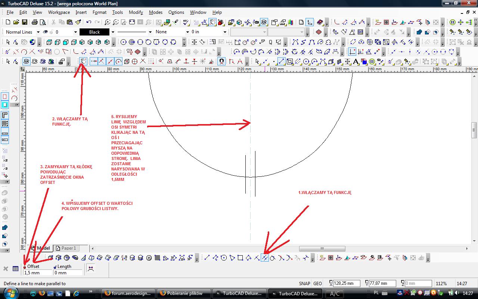Select the Zoom In magnifier icon
The image size is (478, 299).
pos(108,22)
